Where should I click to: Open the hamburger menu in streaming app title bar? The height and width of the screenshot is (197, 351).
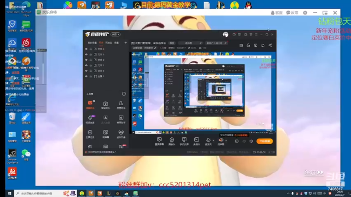[256, 35]
